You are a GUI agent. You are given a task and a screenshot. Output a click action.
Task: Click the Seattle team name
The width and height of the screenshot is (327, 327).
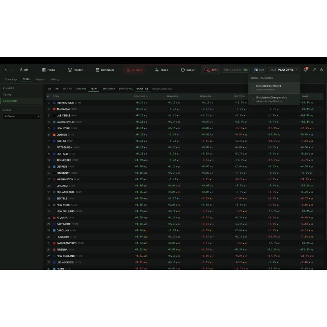point(62,199)
